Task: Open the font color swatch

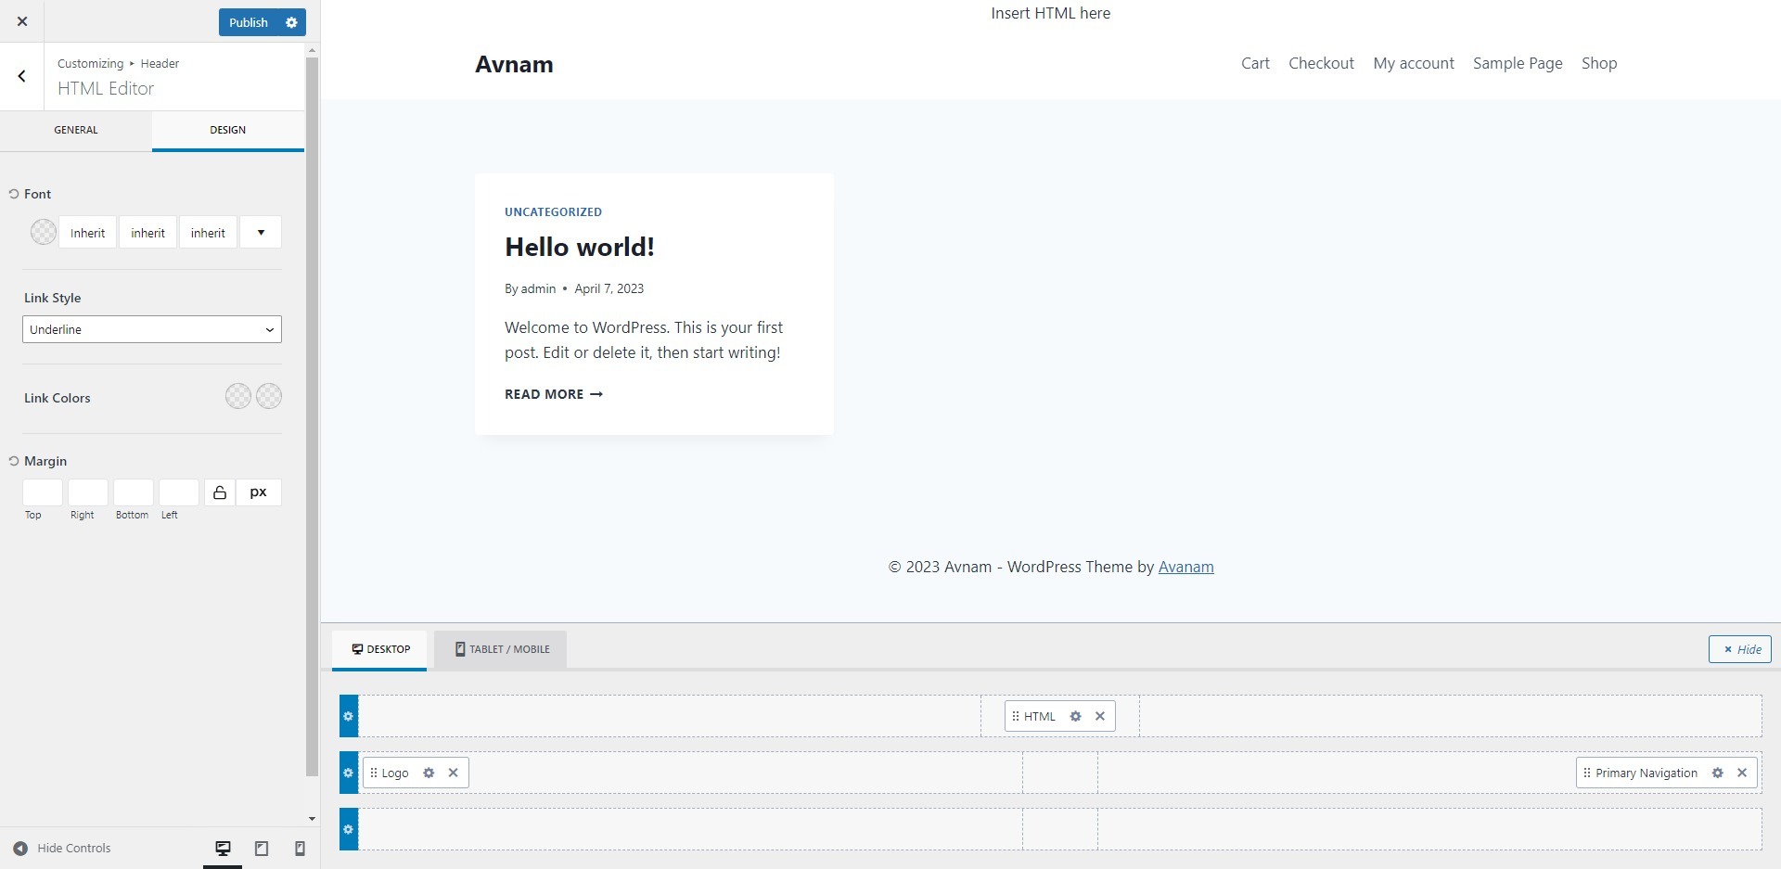Action: [x=44, y=232]
